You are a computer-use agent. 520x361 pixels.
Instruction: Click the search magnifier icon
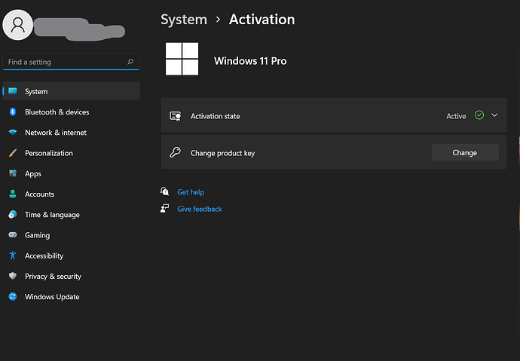[130, 62]
